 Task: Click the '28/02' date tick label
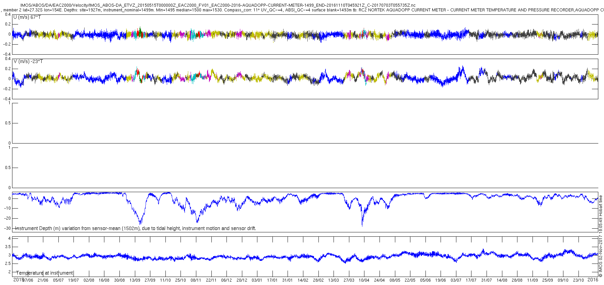tap(318, 280)
